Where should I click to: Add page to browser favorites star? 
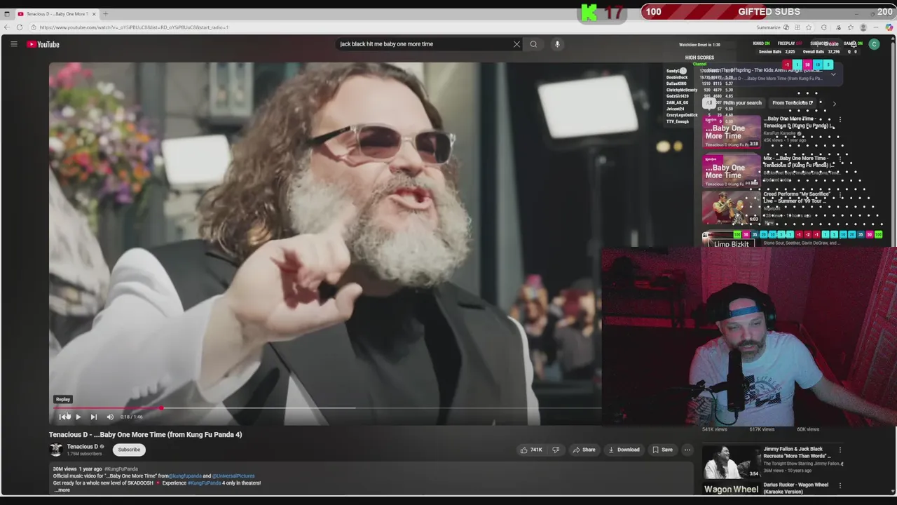pos(809,27)
